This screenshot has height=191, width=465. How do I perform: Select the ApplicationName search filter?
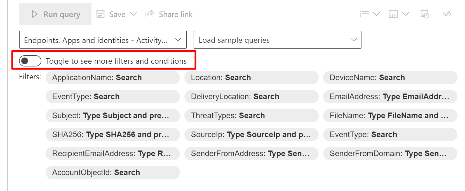tap(112, 78)
